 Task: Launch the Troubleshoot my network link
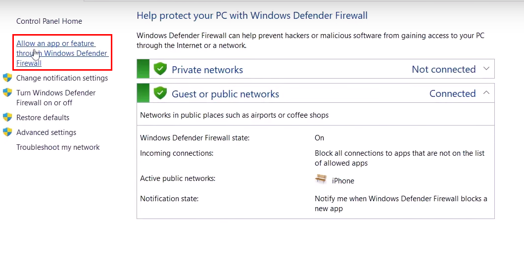click(58, 147)
